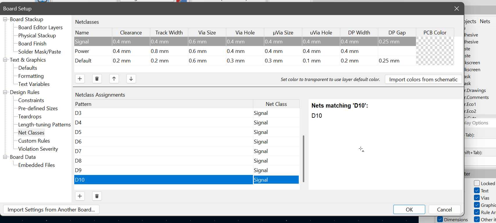Image resolution: width=496 pixels, height=223 pixels.
Task: Click the Net Class cell for pattern D5
Action: click(276, 132)
